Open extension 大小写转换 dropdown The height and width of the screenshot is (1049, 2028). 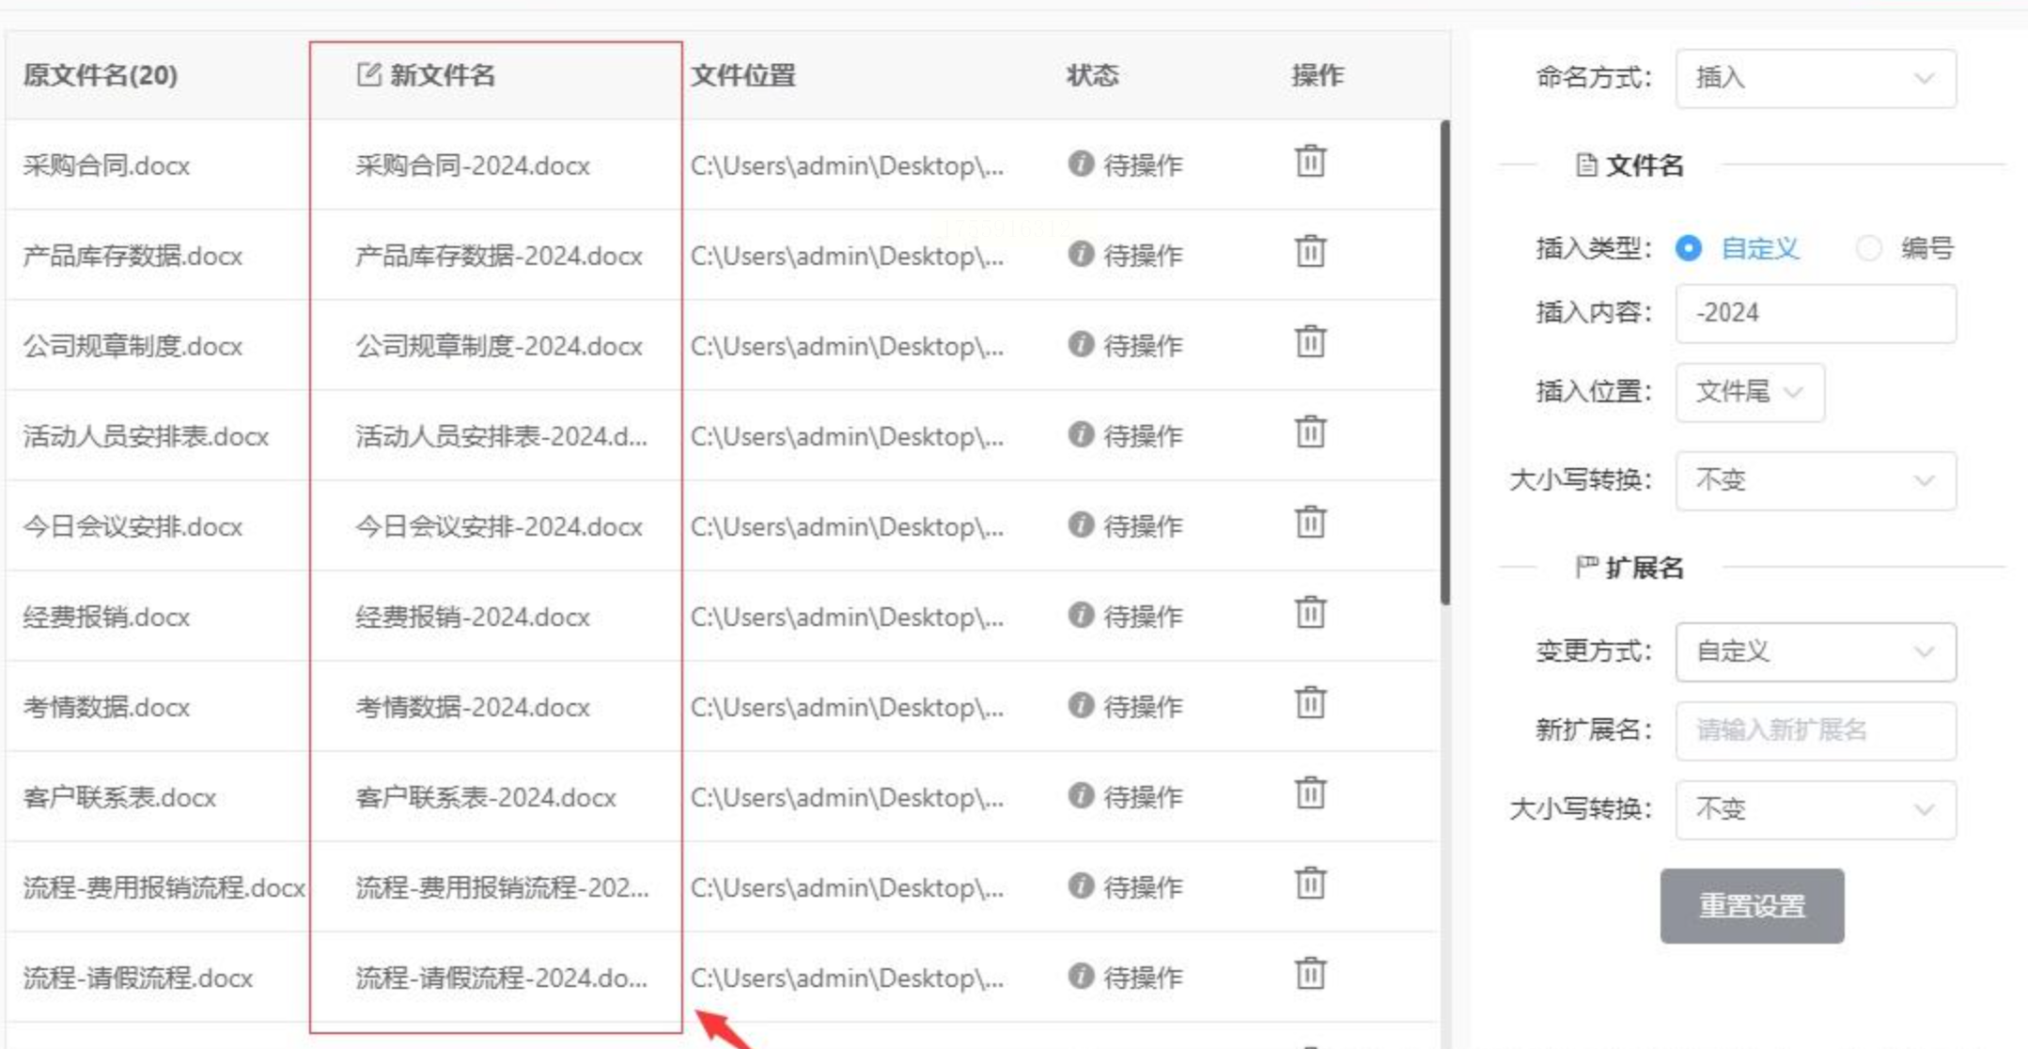pos(1816,809)
